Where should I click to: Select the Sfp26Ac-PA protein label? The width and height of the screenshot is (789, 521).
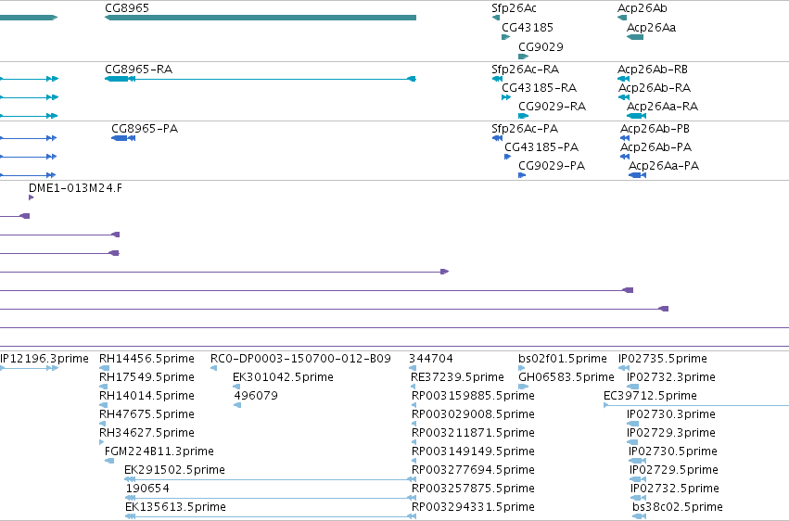coord(525,129)
